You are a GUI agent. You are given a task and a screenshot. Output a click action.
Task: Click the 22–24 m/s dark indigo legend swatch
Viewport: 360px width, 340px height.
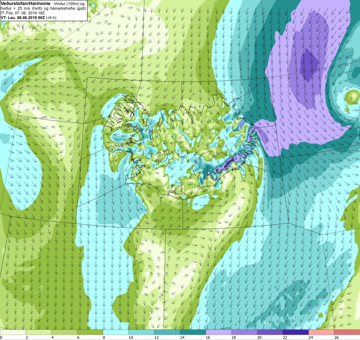(296, 332)
